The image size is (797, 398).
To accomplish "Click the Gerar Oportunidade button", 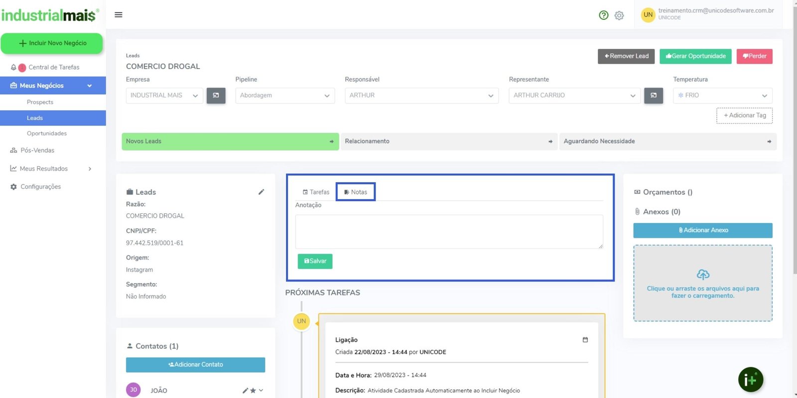I will 695,56.
